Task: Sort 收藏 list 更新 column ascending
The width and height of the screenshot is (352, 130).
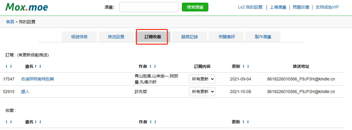Action: tap(244, 122)
